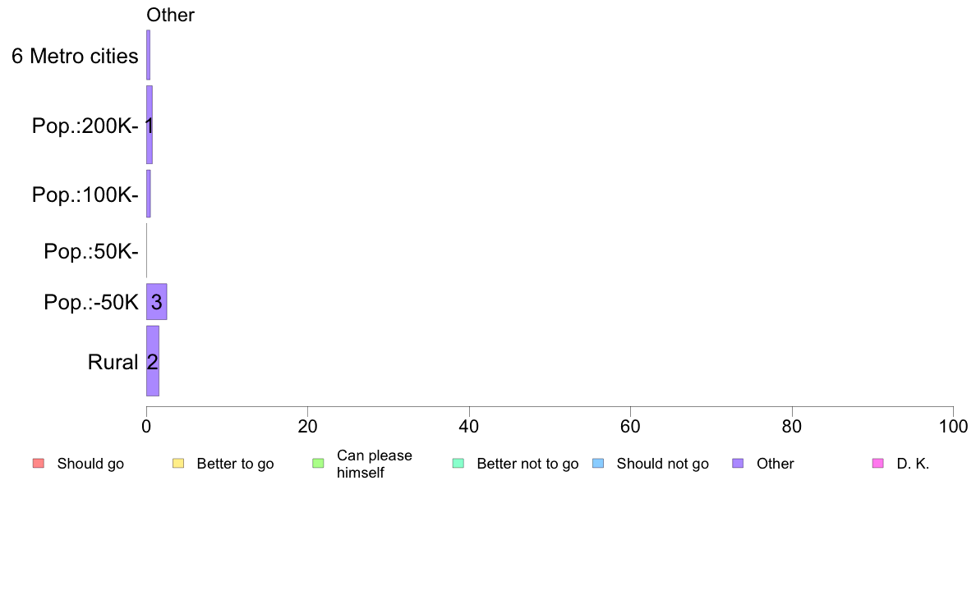Click the yellow Better to go swatch
This screenshot has height=604, width=976.
(x=178, y=464)
